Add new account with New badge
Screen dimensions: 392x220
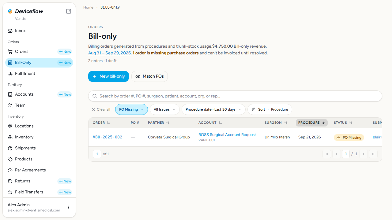pos(65,94)
